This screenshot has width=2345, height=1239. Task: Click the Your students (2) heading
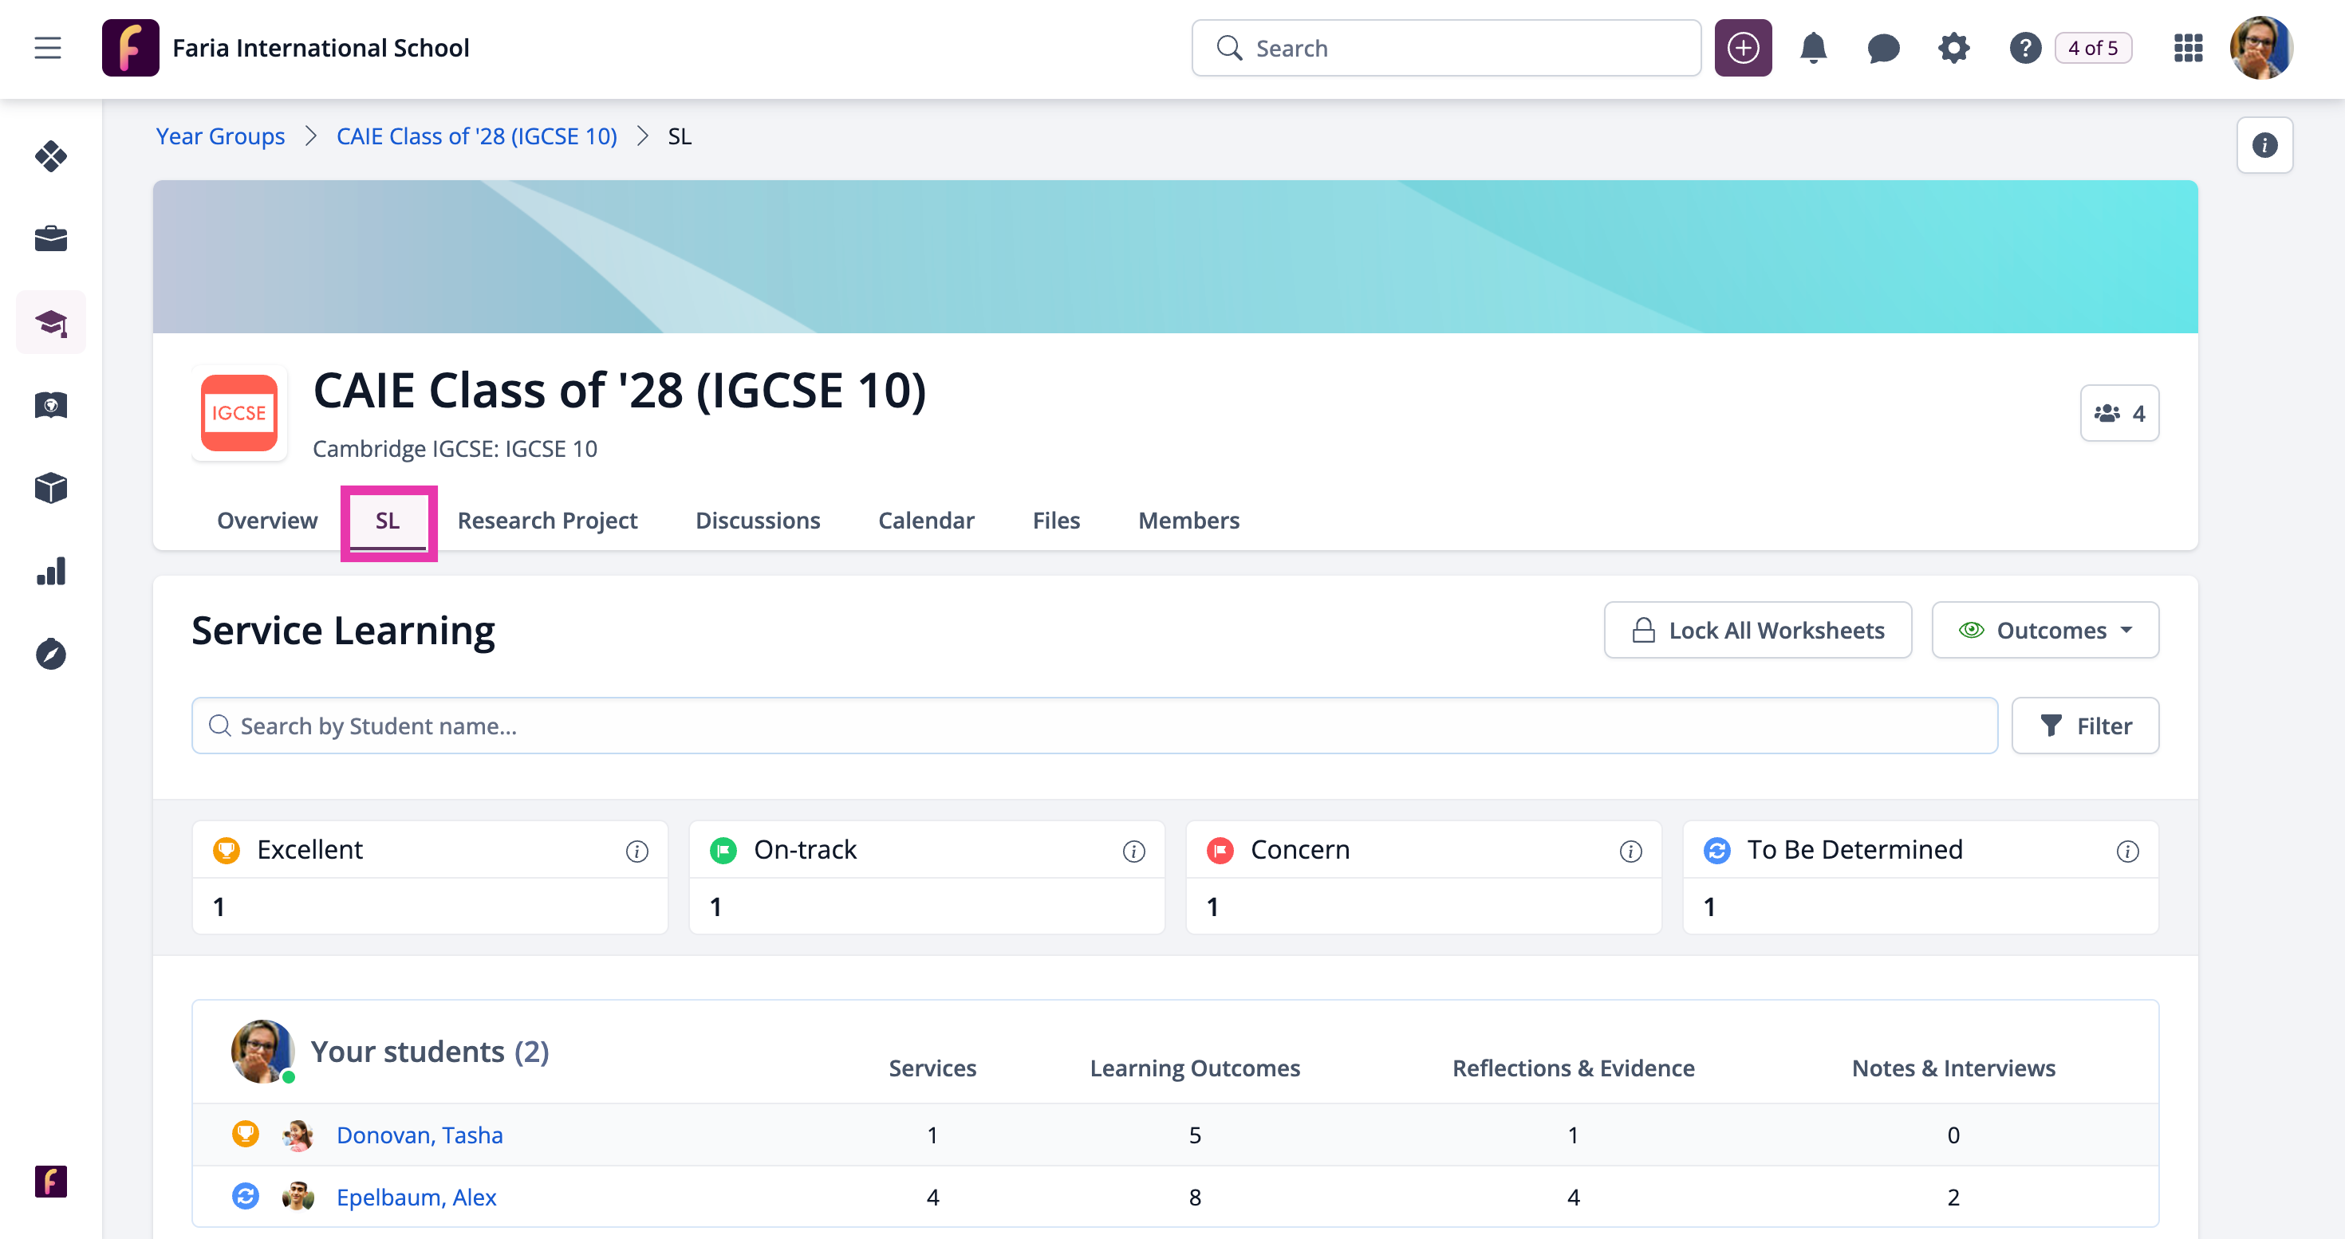(430, 1052)
